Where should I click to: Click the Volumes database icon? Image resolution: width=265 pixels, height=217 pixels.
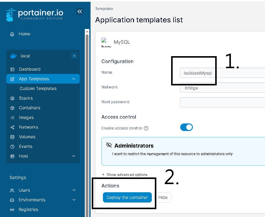(x=12, y=137)
